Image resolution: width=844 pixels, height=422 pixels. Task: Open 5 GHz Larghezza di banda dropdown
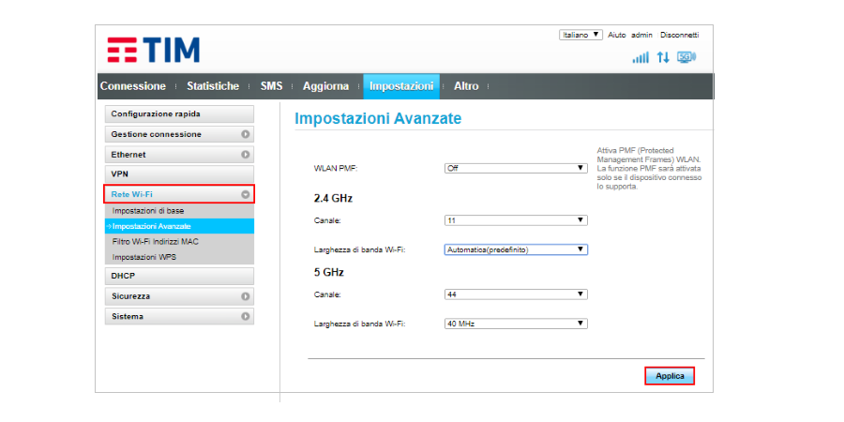pos(516,324)
